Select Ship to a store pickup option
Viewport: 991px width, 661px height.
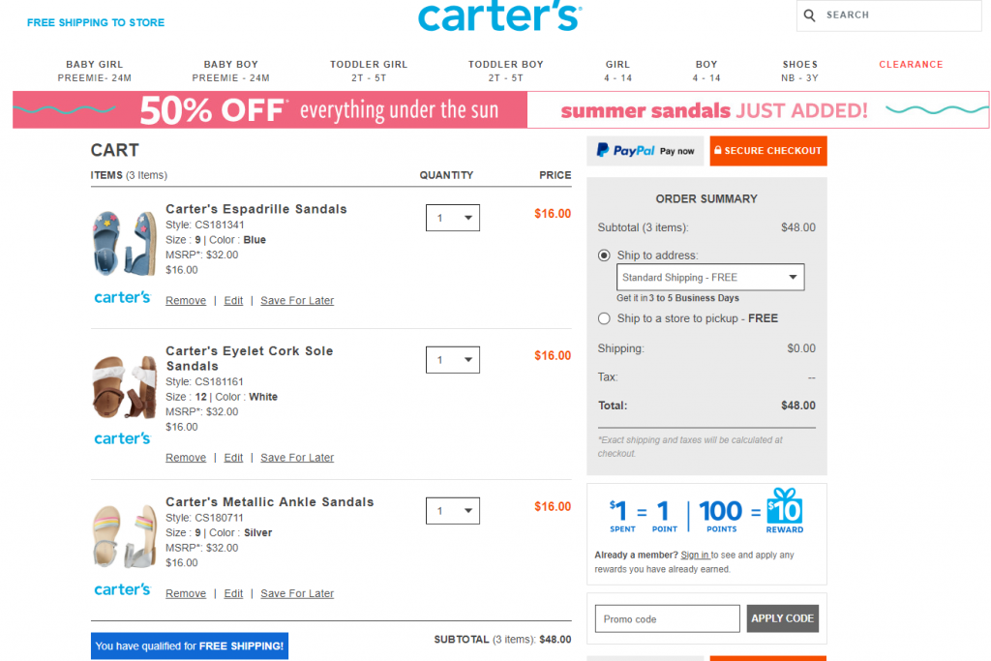605,318
